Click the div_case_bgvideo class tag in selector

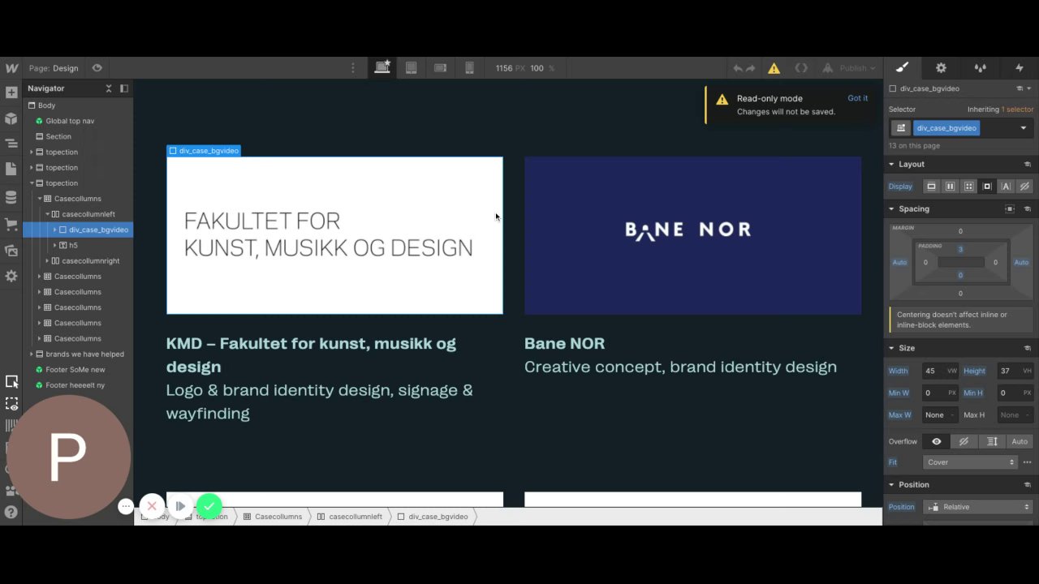click(946, 128)
